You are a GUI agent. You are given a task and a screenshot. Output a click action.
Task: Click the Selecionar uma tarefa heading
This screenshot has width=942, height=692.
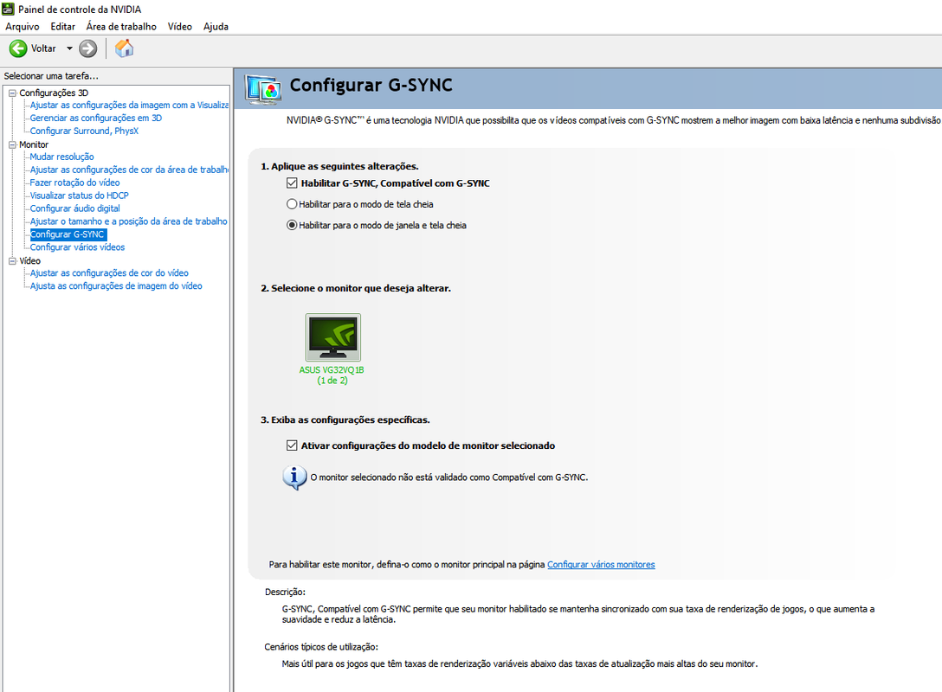(x=51, y=76)
